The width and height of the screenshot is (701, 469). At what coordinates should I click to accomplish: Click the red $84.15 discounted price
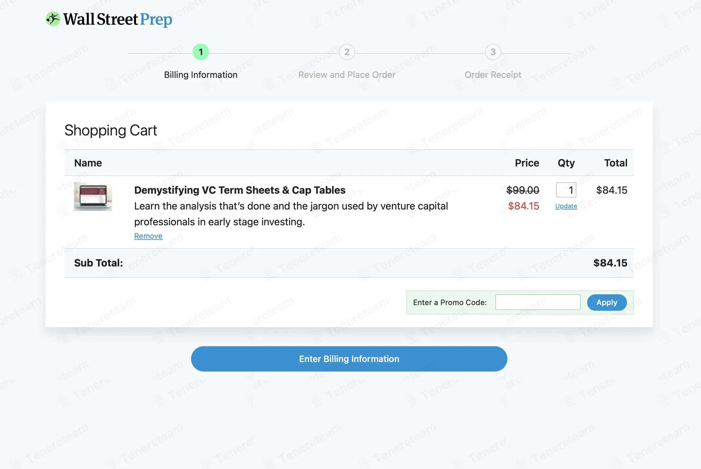(524, 206)
